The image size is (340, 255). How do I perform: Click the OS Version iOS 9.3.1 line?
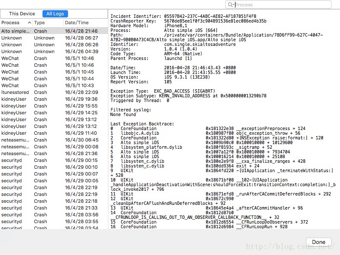pos(160,77)
